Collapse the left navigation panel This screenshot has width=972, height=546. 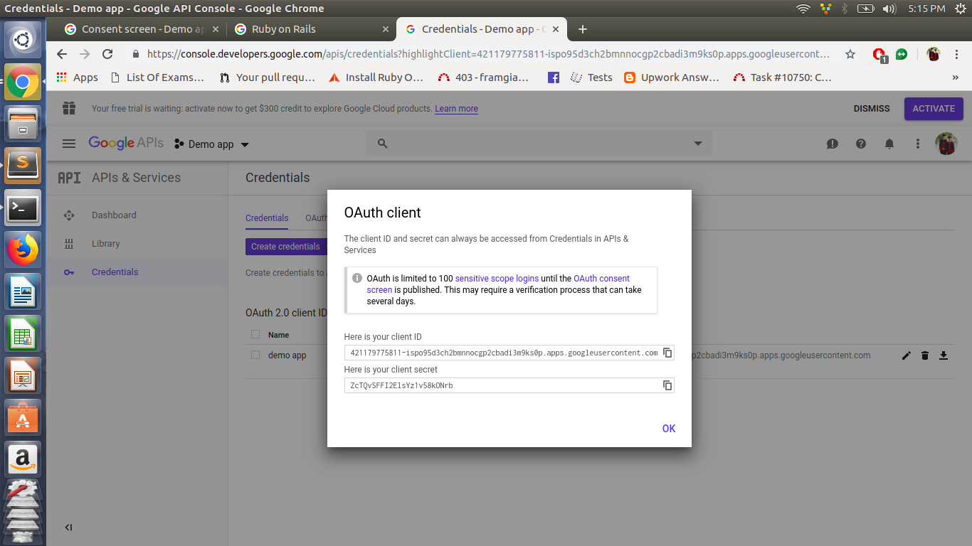tap(68, 528)
